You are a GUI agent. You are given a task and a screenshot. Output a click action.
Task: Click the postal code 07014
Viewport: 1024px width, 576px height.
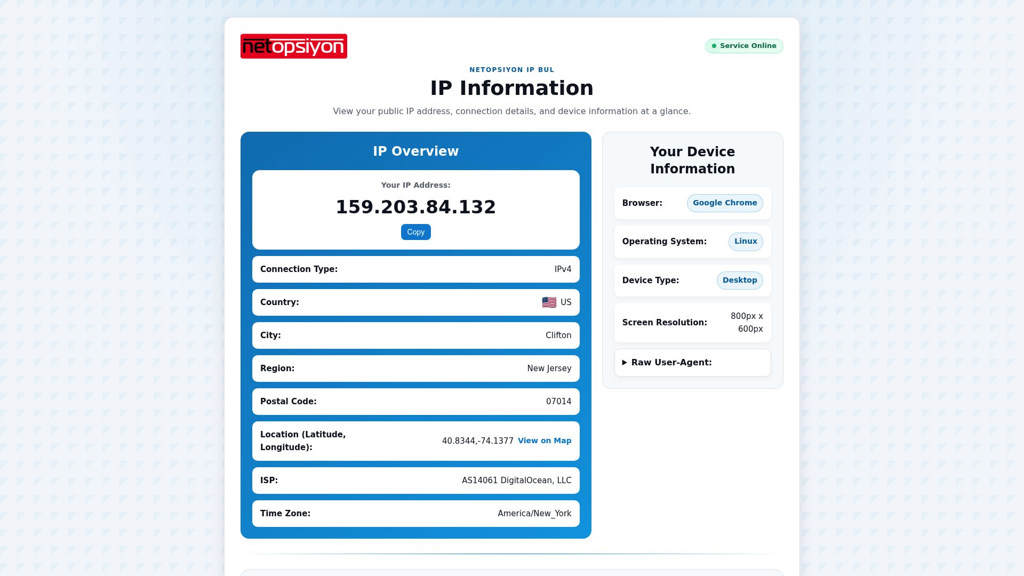coord(559,402)
